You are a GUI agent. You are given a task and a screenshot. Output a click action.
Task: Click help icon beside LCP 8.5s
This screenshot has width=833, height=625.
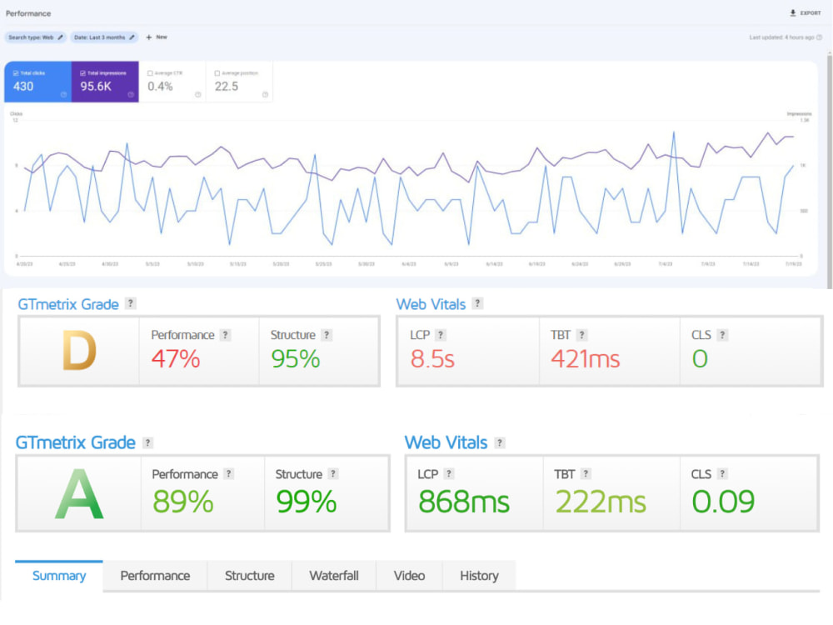441,335
